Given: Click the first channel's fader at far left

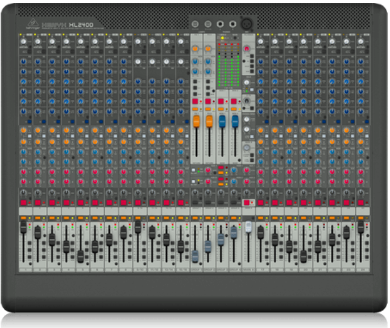Looking at the screenshot, I should (x=23, y=227).
